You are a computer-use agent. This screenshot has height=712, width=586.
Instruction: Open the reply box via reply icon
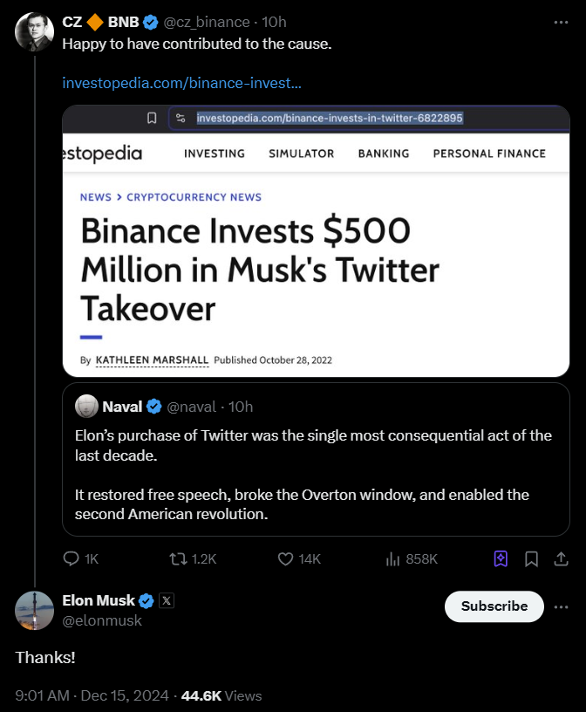[70, 559]
